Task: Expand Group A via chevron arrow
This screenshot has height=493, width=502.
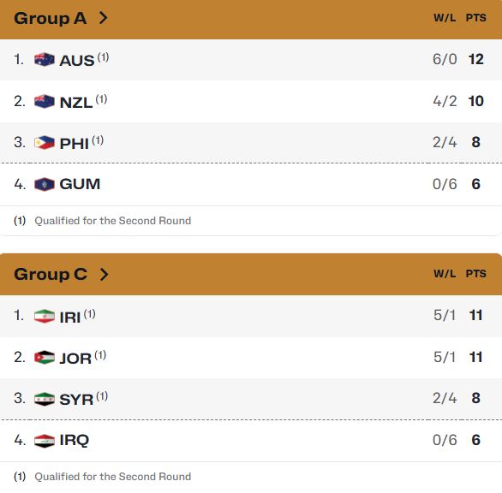Action: pos(103,18)
